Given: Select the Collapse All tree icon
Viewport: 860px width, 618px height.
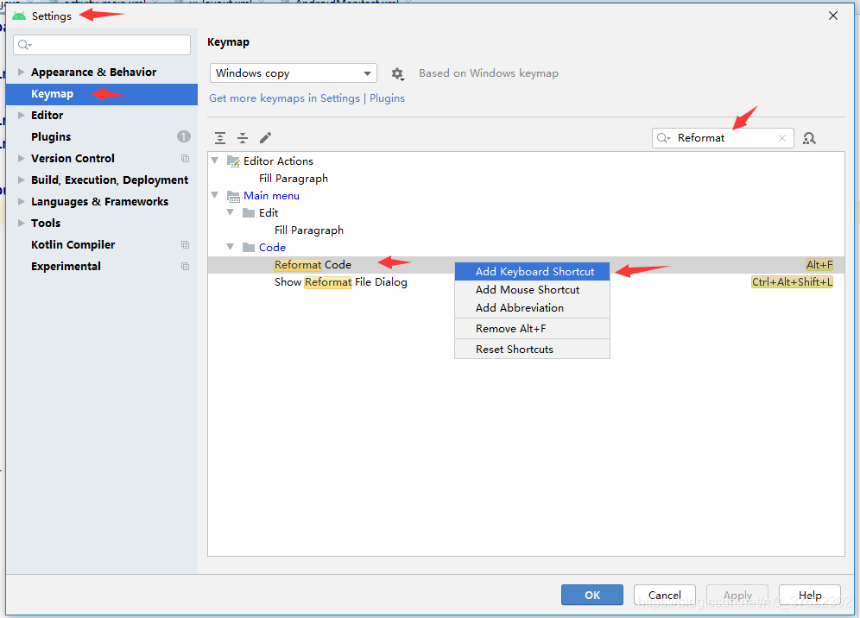Looking at the screenshot, I should point(243,137).
